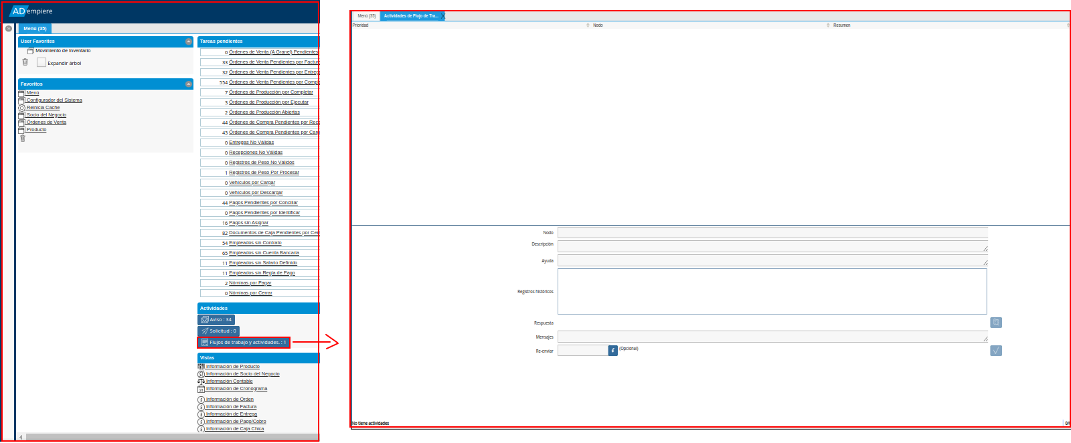The width and height of the screenshot is (1071, 443).
Task: Click window icon beside Movimiento de Inventario
Action: pos(31,51)
